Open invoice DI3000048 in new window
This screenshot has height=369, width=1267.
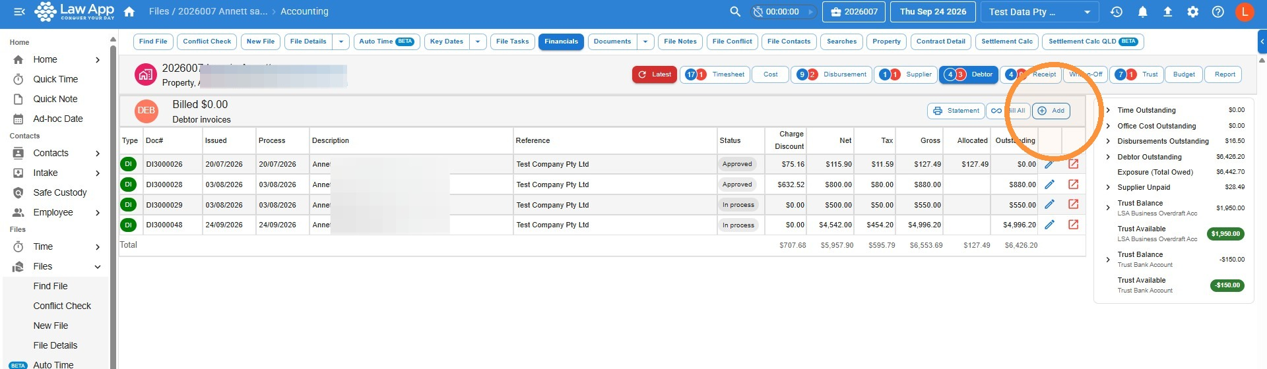pyautogui.click(x=1074, y=225)
